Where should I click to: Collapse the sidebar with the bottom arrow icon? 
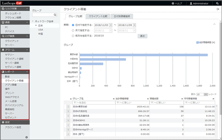[x=26, y=137]
